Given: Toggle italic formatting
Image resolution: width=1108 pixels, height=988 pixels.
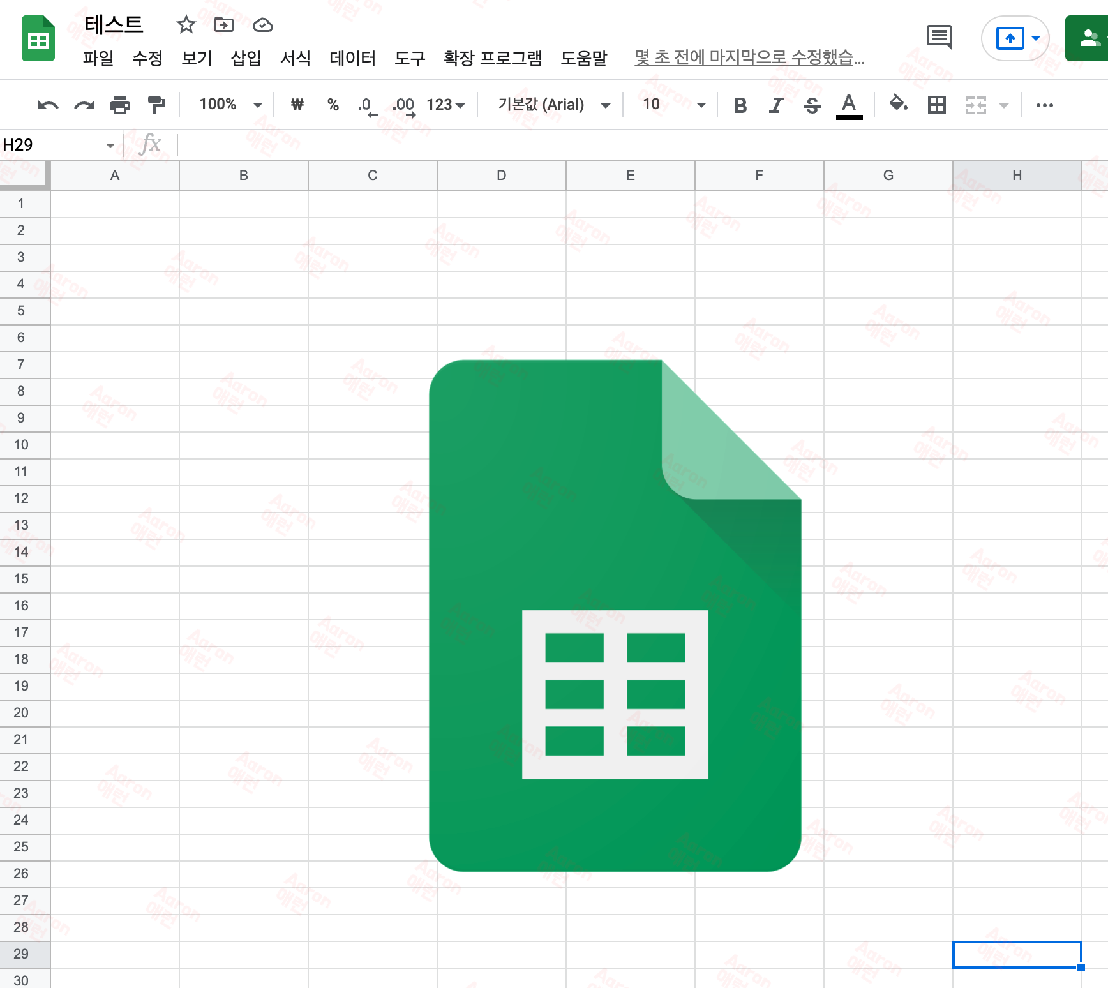Looking at the screenshot, I should pyautogui.click(x=776, y=105).
